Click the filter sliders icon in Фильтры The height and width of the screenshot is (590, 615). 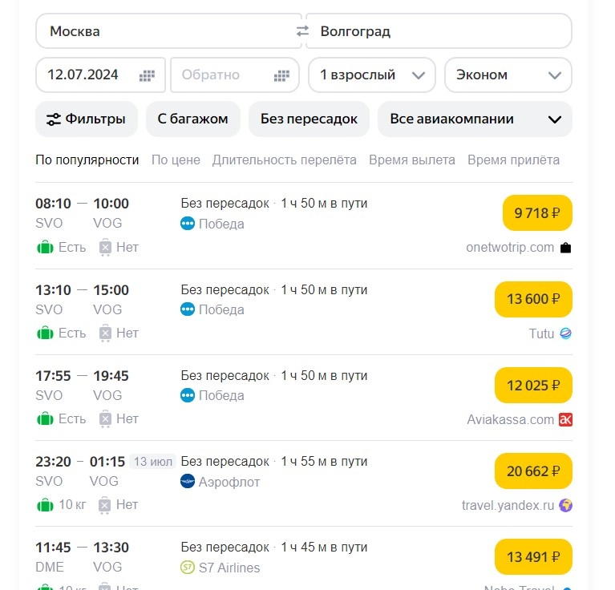point(54,119)
